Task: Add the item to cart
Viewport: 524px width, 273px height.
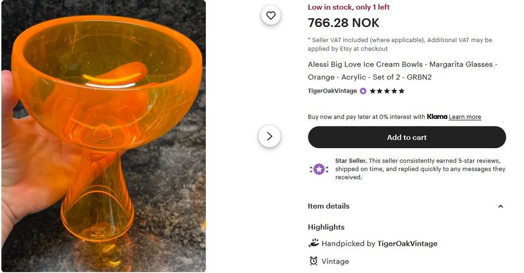Action: click(x=407, y=137)
